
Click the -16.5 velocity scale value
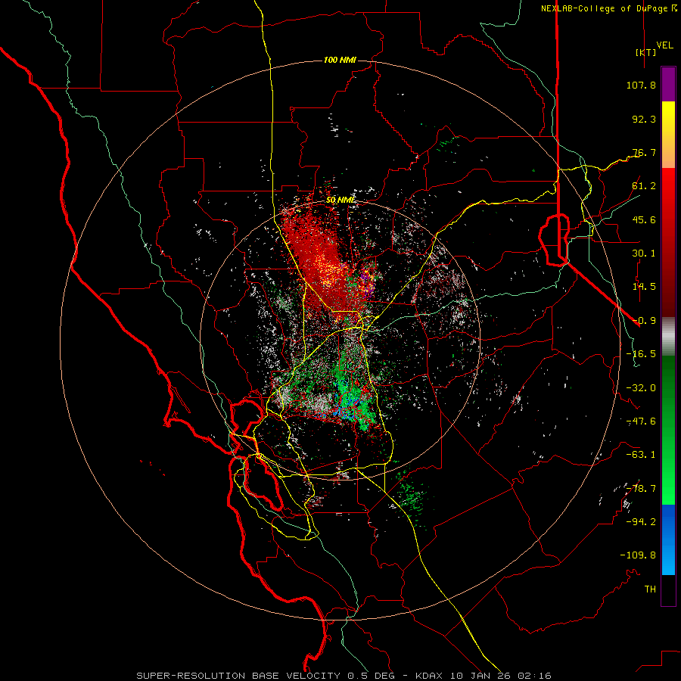(x=641, y=354)
